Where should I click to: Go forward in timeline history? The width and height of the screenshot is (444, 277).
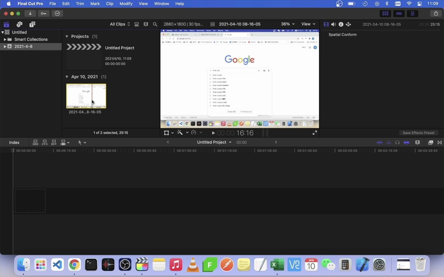tap(276, 142)
